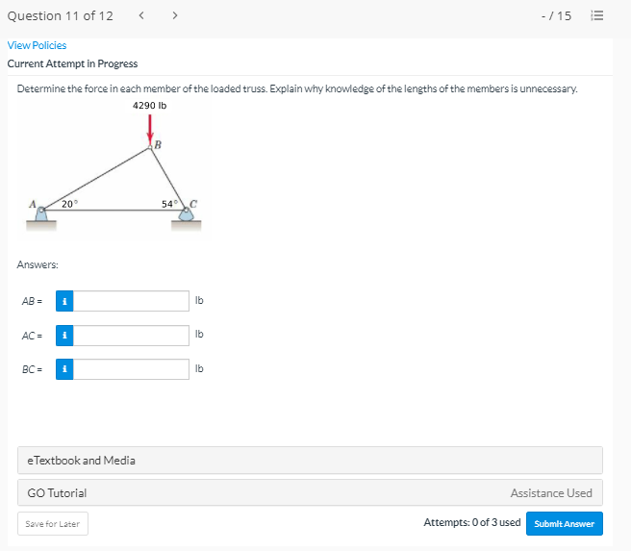Click the 'Question 11 of 12' heading
Screen dimensions: 631x551
pyautogui.click(x=61, y=15)
